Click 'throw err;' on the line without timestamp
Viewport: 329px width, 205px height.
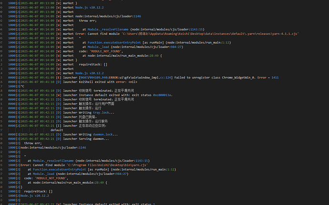coord(33,143)
